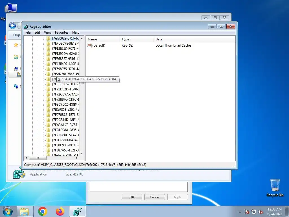Click Back arrow in Explorer window
Screen dimensions: 289x217
[12, 25]
